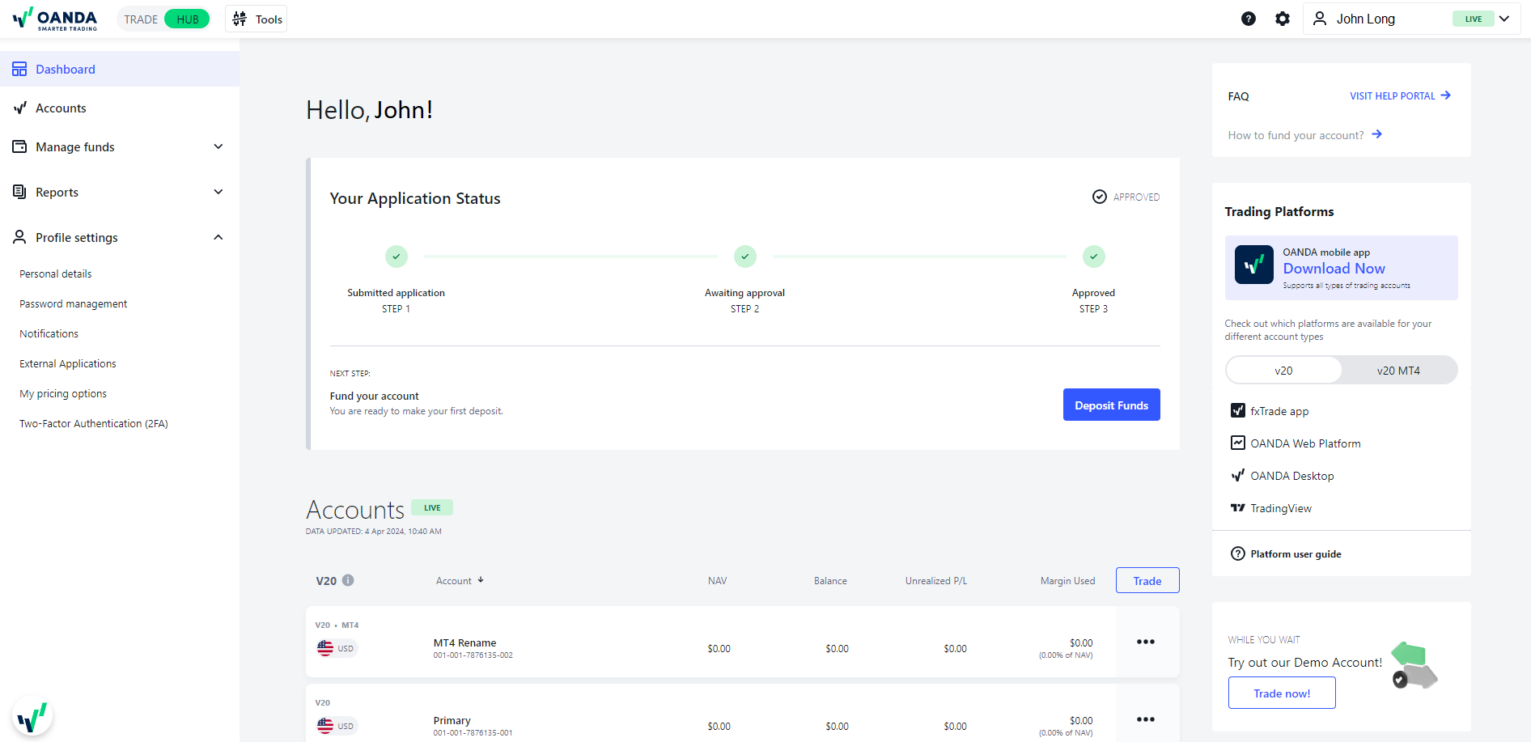The width and height of the screenshot is (1531, 742).
Task: Open settings via the gear icon
Action: pyautogui.click(x=1283, y=19)
